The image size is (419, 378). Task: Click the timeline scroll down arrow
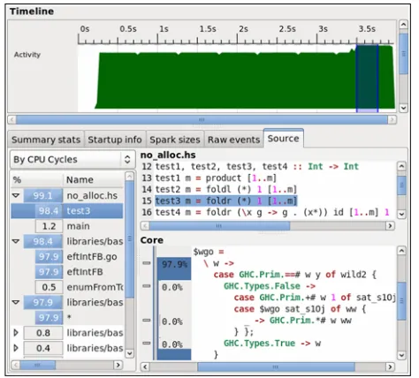403,108
